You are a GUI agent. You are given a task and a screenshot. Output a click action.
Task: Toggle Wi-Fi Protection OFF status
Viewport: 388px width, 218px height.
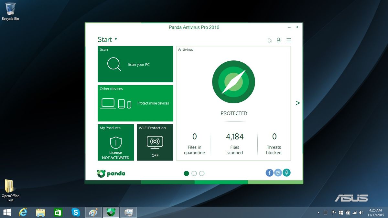tap(155, 155)
